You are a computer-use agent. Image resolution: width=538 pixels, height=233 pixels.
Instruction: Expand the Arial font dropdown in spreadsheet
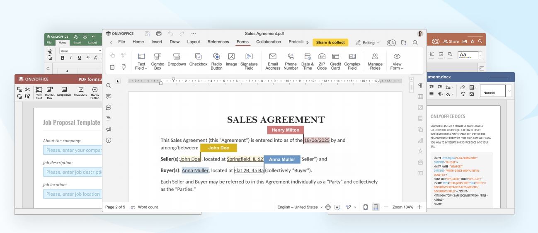click(x=100, y=51)
